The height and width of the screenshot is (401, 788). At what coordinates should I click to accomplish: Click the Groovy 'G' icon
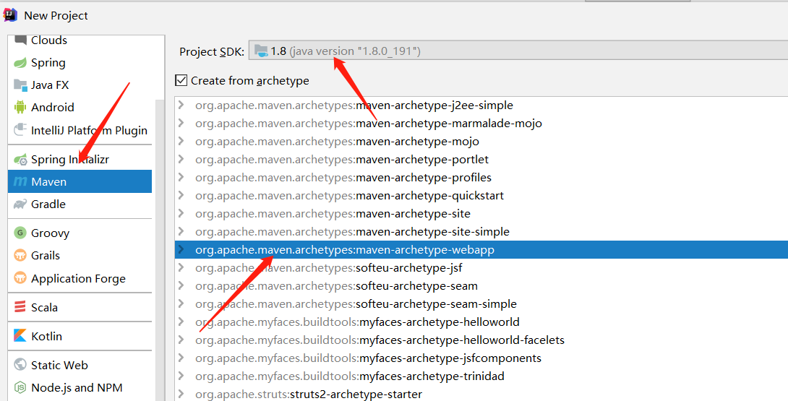pyautogui.click(x=20, y=233)
